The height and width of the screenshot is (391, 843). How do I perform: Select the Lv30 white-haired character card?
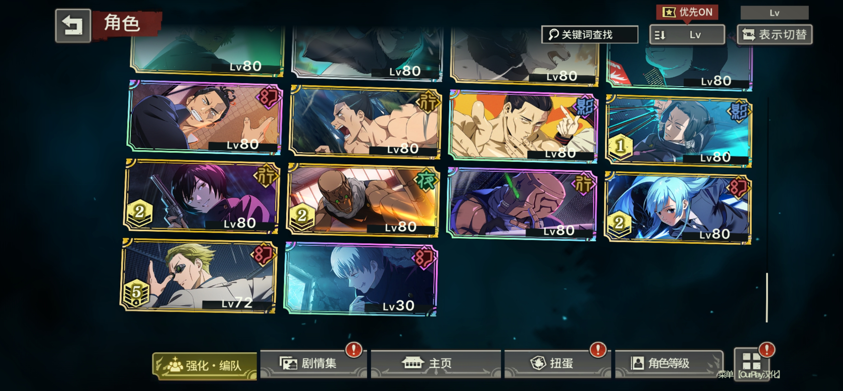(360, 279)
